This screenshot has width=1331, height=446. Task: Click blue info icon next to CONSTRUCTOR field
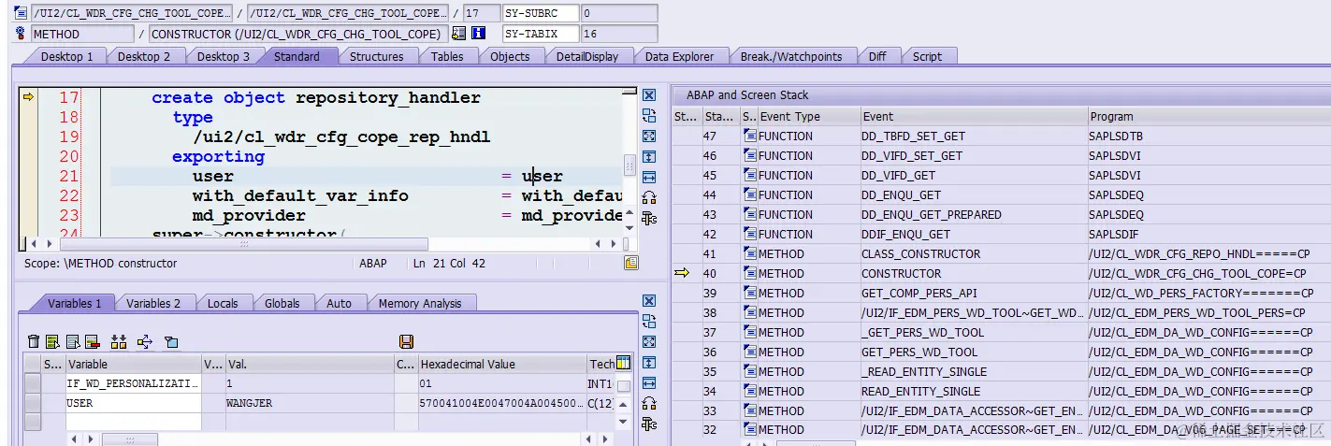478,34
